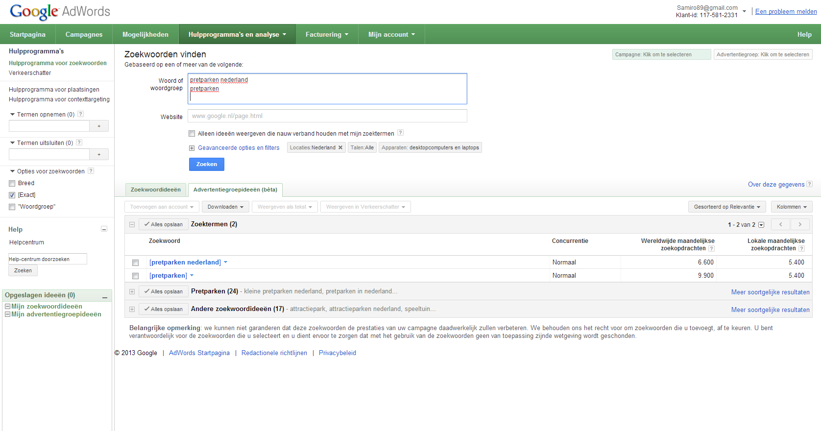Expand the Andere zoekwoordideeën (17) group
Image resolution: width=821 pixels, height=431 pixels.
click(x=132, y=309)
